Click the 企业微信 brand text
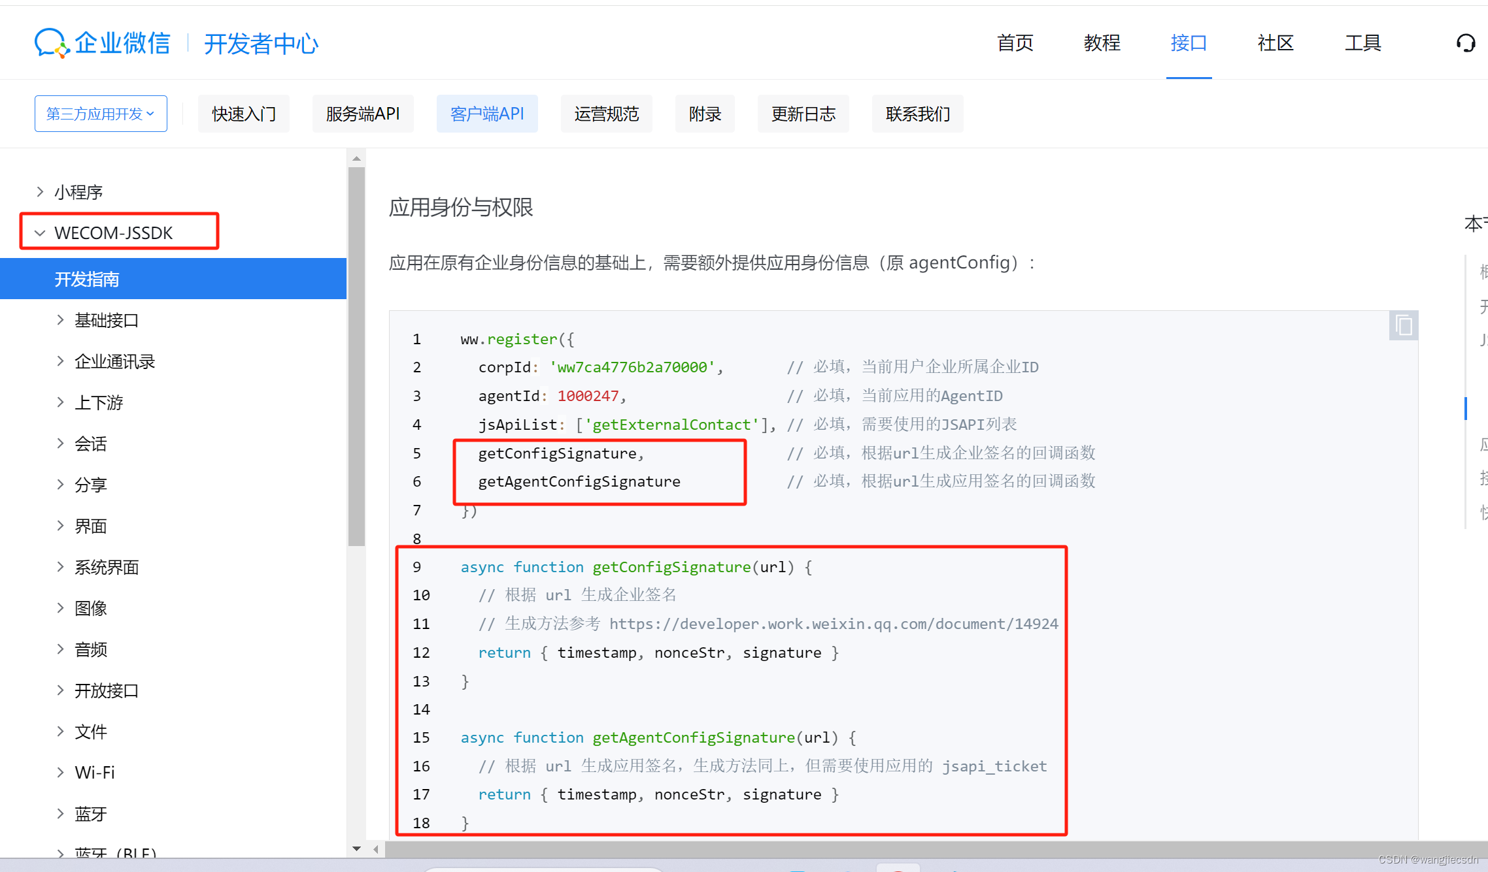Viewport: 1488px width, 872px height. pos(122,43)
